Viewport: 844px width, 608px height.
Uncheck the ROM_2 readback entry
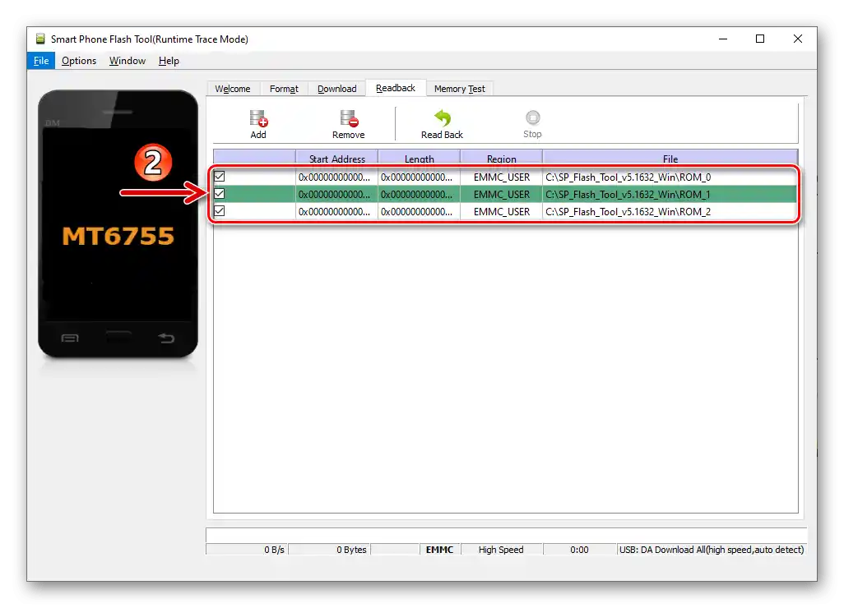(219, 211)
